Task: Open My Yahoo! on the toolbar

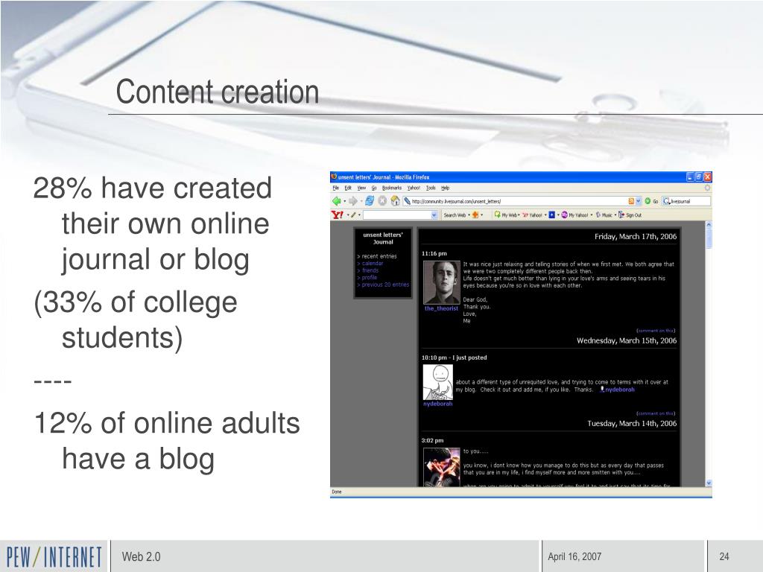Action: pos(576,215)
